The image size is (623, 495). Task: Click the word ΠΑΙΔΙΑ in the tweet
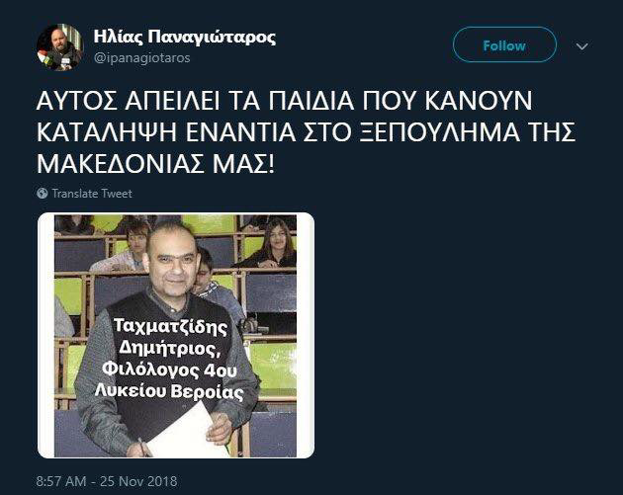click(311, 101)
